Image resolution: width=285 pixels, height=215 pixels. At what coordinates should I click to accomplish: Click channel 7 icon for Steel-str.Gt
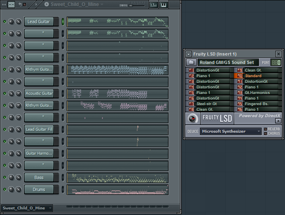click(191, 104)
